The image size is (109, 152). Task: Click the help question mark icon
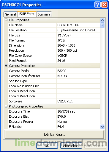point(97,4)
